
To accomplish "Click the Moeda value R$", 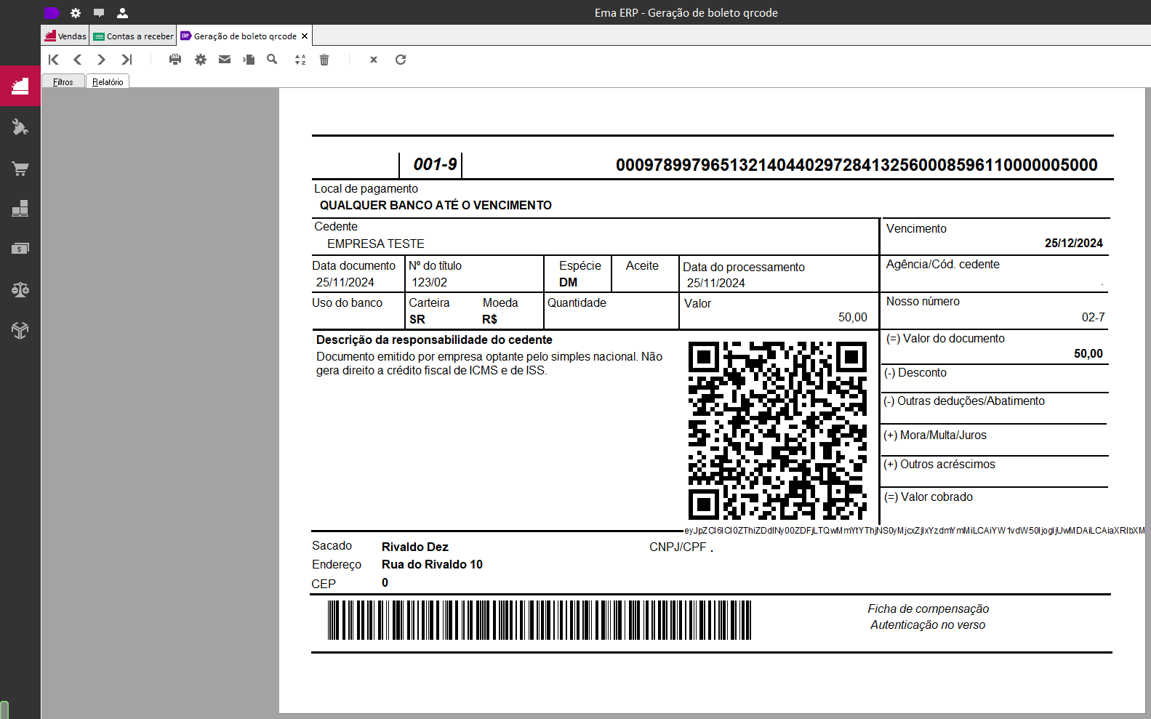I will coord(489,319).
